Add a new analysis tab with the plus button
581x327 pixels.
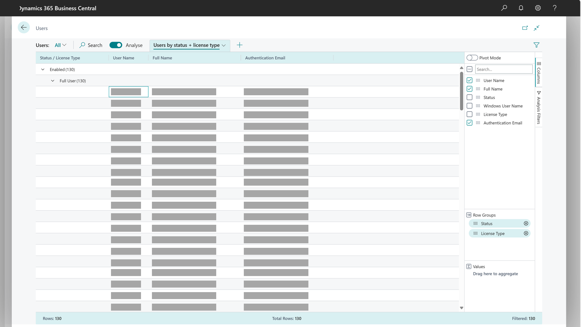[x=240, y=45]
